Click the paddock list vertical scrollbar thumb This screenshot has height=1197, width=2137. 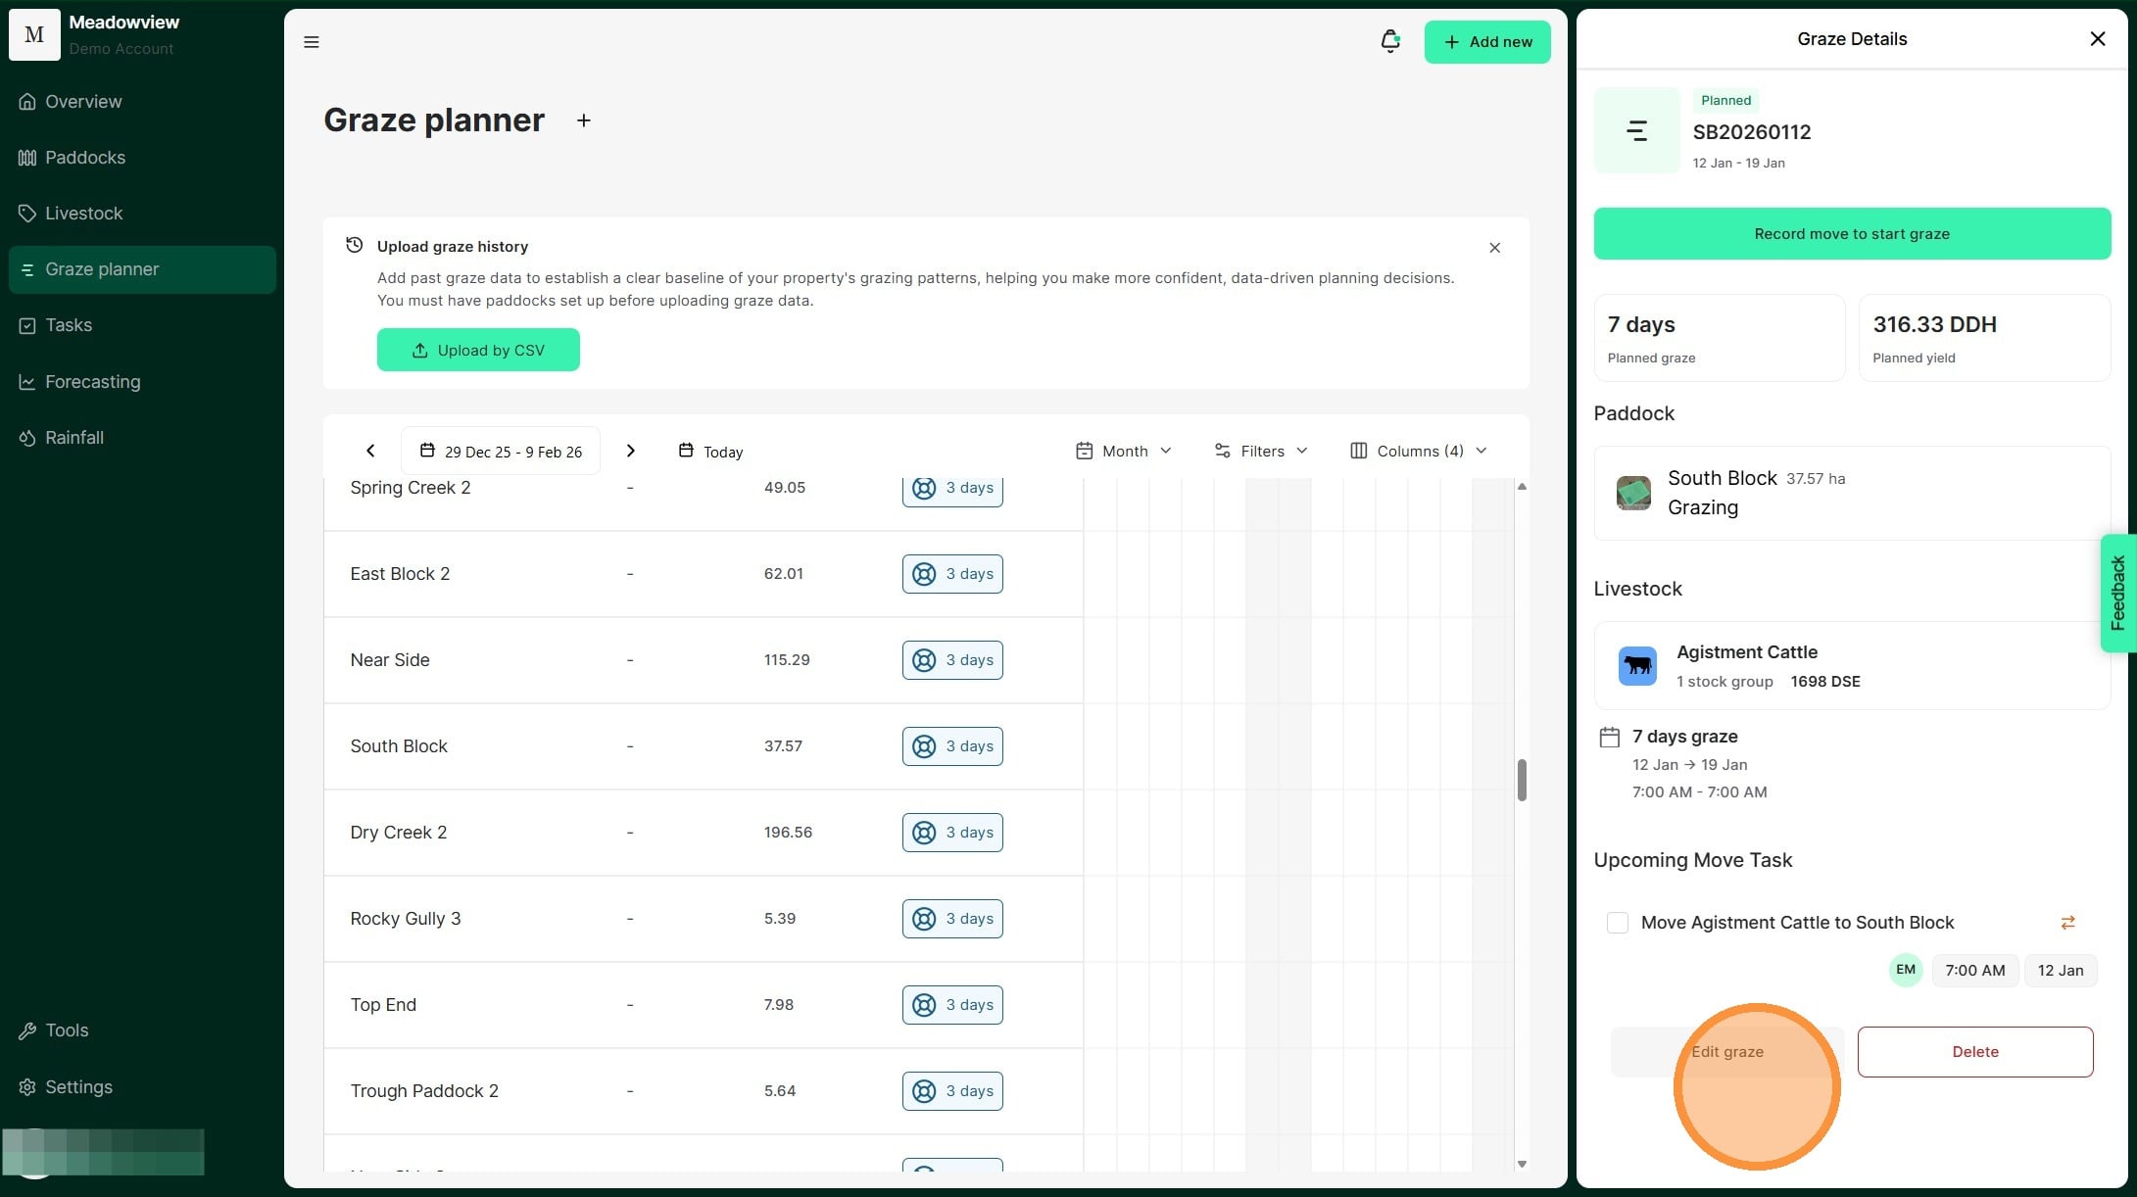coord(1522,780)
